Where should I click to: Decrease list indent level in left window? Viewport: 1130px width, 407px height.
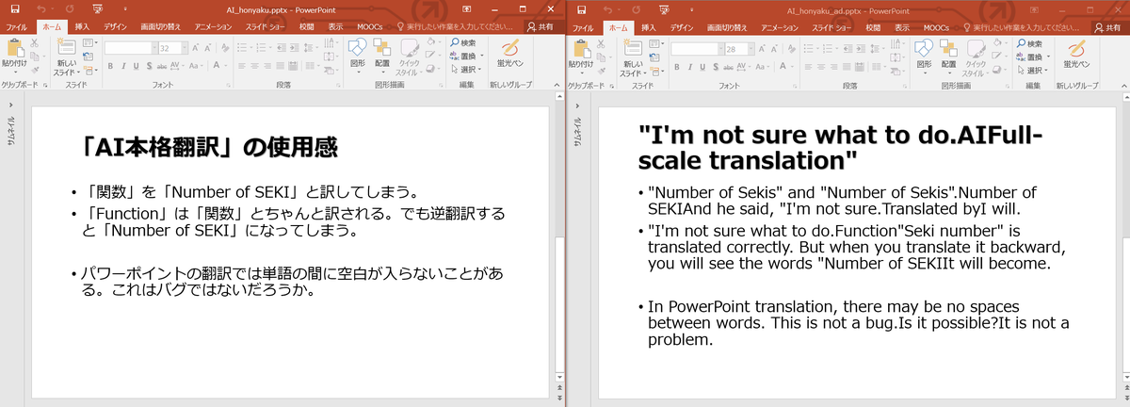coord(280,48)
